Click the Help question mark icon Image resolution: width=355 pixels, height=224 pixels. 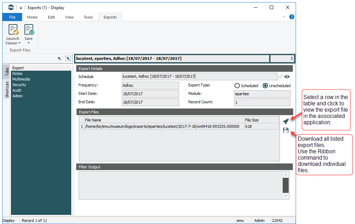click(292, 16)
